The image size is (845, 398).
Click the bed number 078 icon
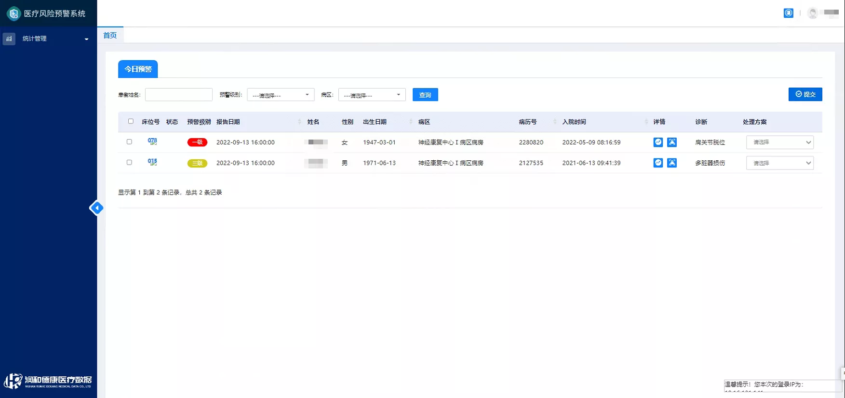pos(152,141)
